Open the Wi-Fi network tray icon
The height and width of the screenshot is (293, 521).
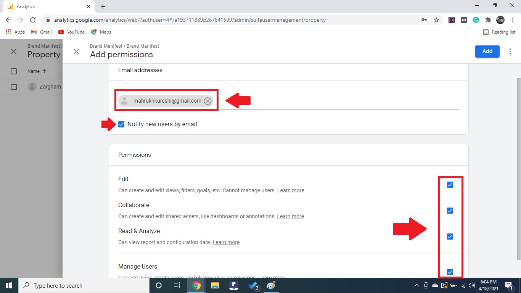tap(463, 285)
